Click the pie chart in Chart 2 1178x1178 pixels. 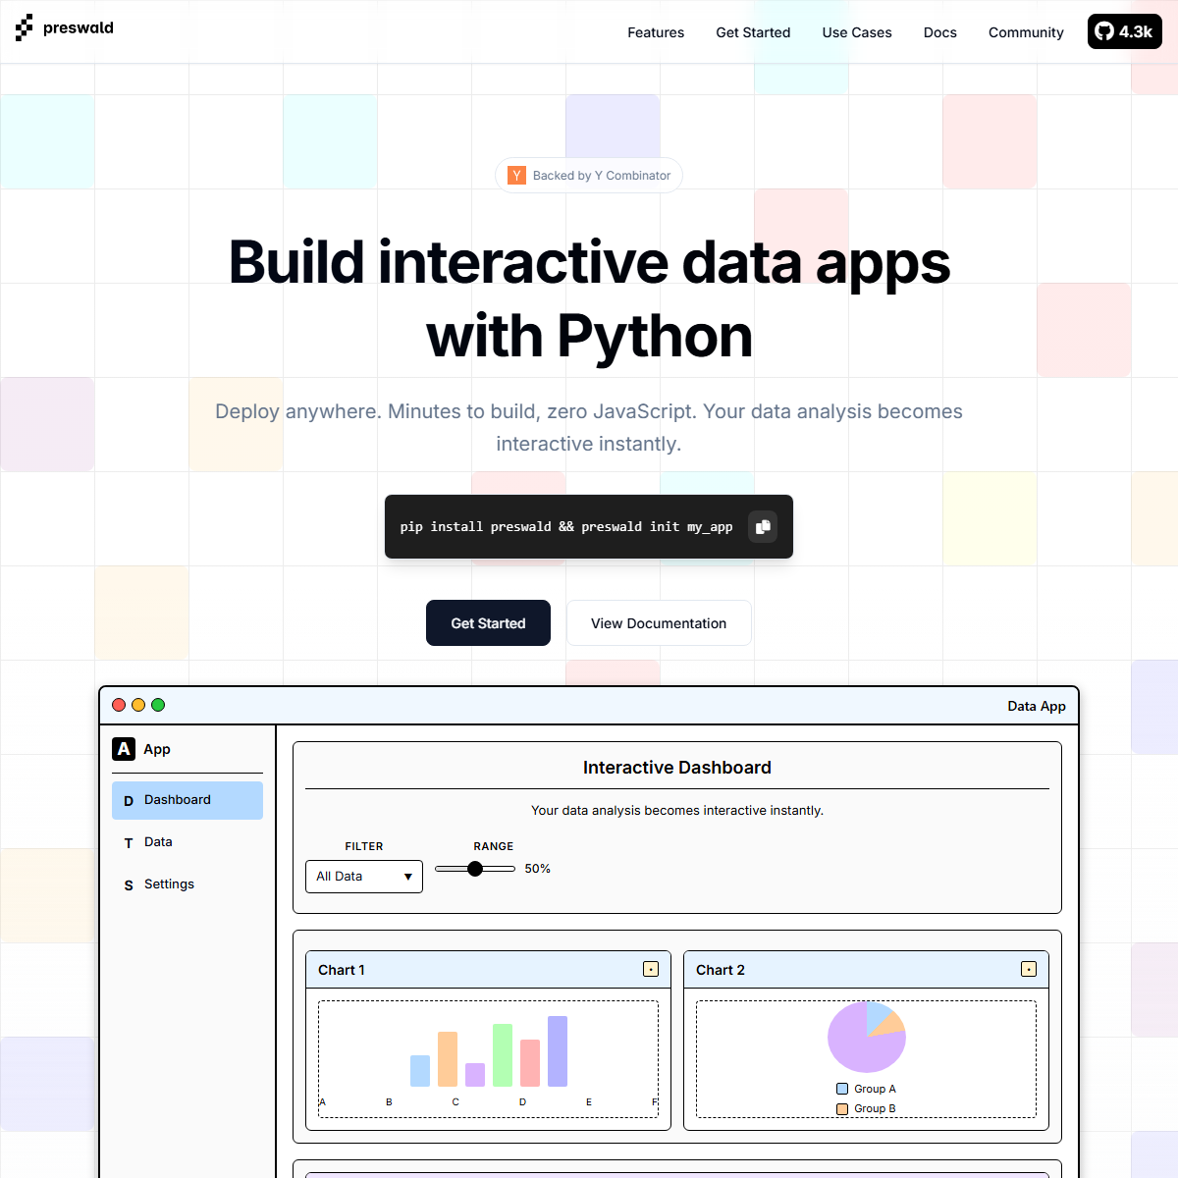867,1037
